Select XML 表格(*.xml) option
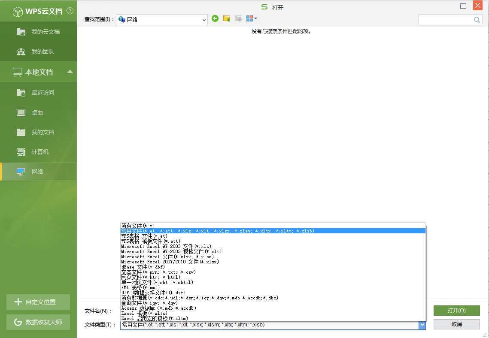The image size is (489, 338). pos(273,287)
